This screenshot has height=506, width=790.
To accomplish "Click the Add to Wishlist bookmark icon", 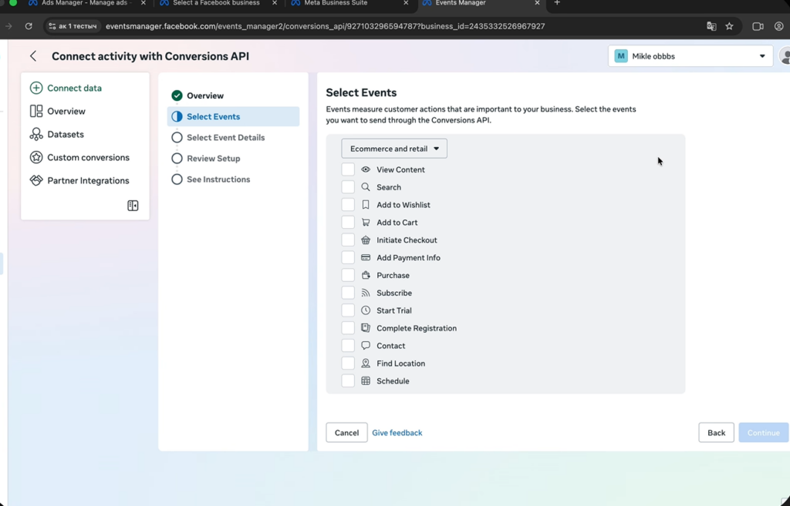I will tap(366, 205).
